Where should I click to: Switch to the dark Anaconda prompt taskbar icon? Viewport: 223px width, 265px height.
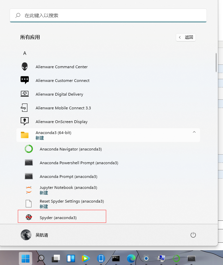coord(191,258)
